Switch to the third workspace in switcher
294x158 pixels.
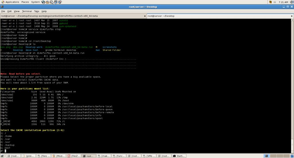click(x=280, y=156)
